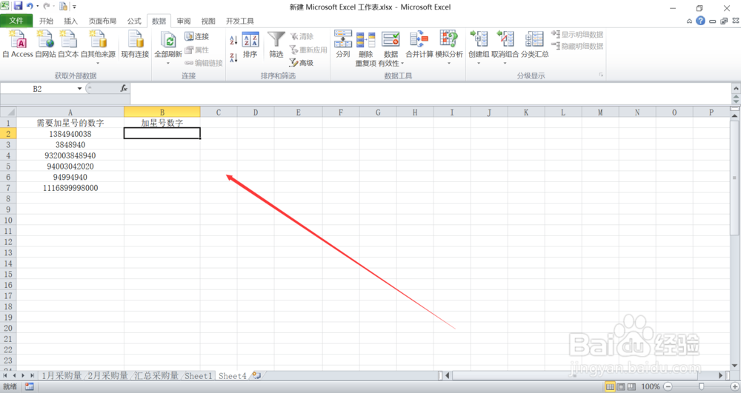Open the 分级显示 dialog launcher
741x393 pixels.
(x=601, y=75)
